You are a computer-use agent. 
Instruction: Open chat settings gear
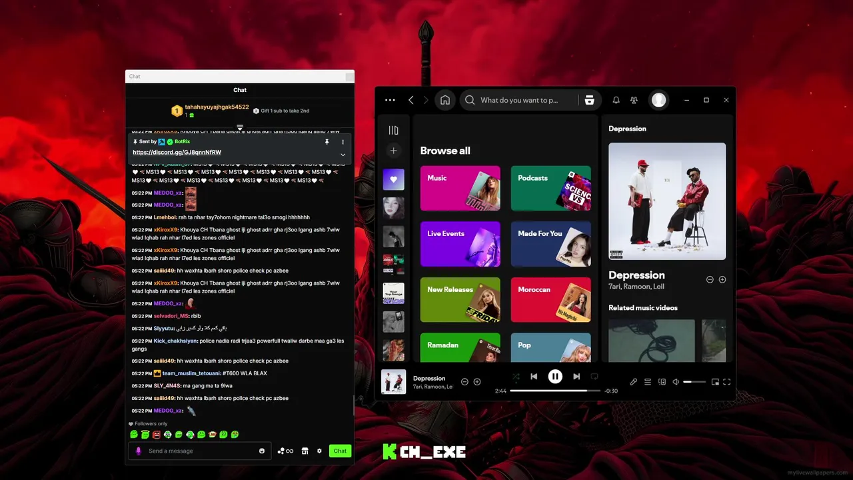click(x=319, y=451)
